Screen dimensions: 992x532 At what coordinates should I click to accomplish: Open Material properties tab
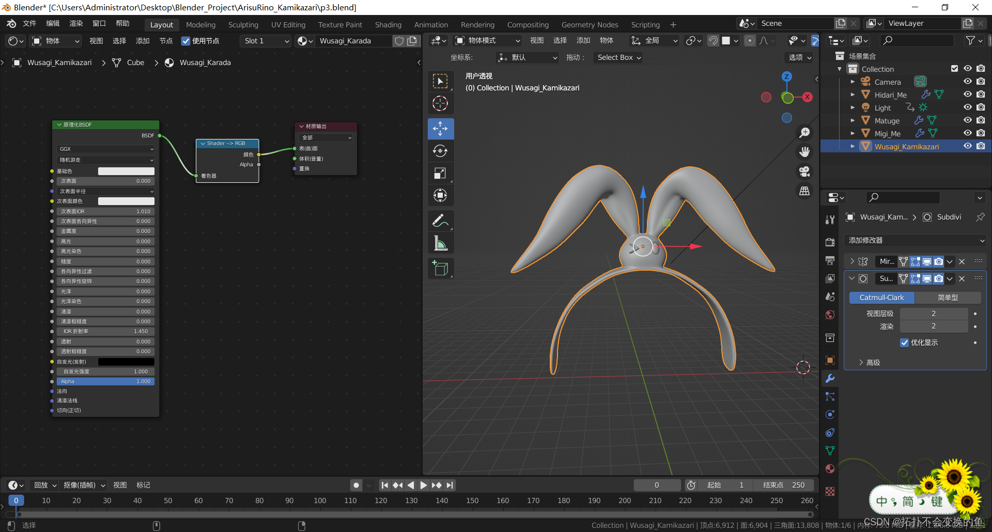click(x=830, y=469)
